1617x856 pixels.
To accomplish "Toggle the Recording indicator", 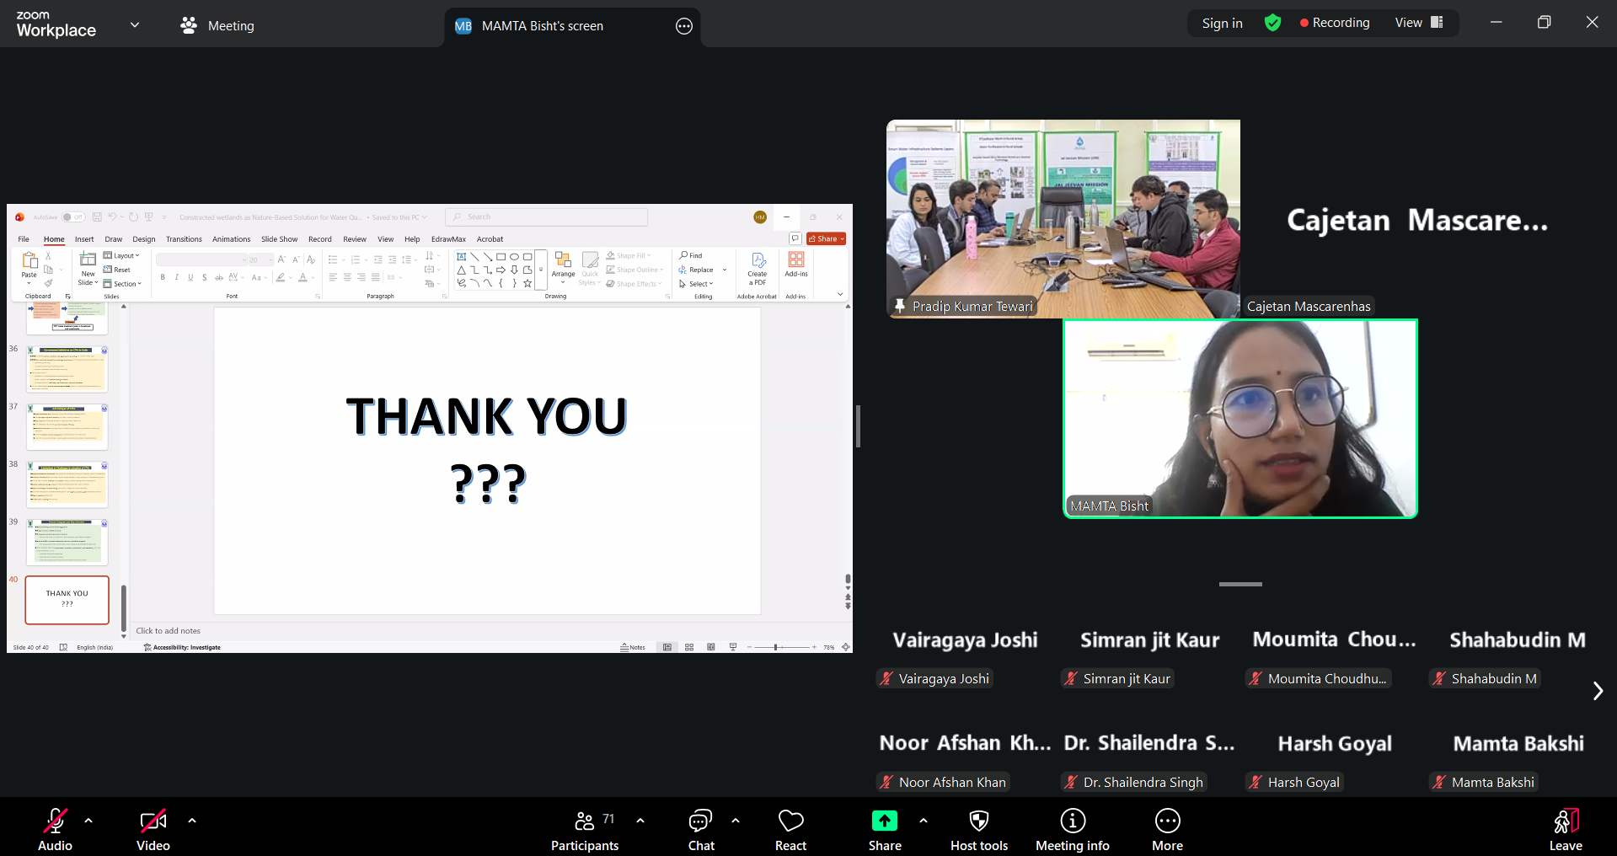I will pyautogui.click(x=1334, y=23).
